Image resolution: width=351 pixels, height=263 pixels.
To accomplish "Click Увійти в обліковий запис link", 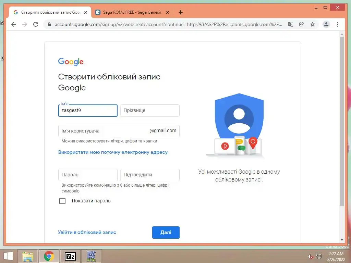I will (87, 233).
